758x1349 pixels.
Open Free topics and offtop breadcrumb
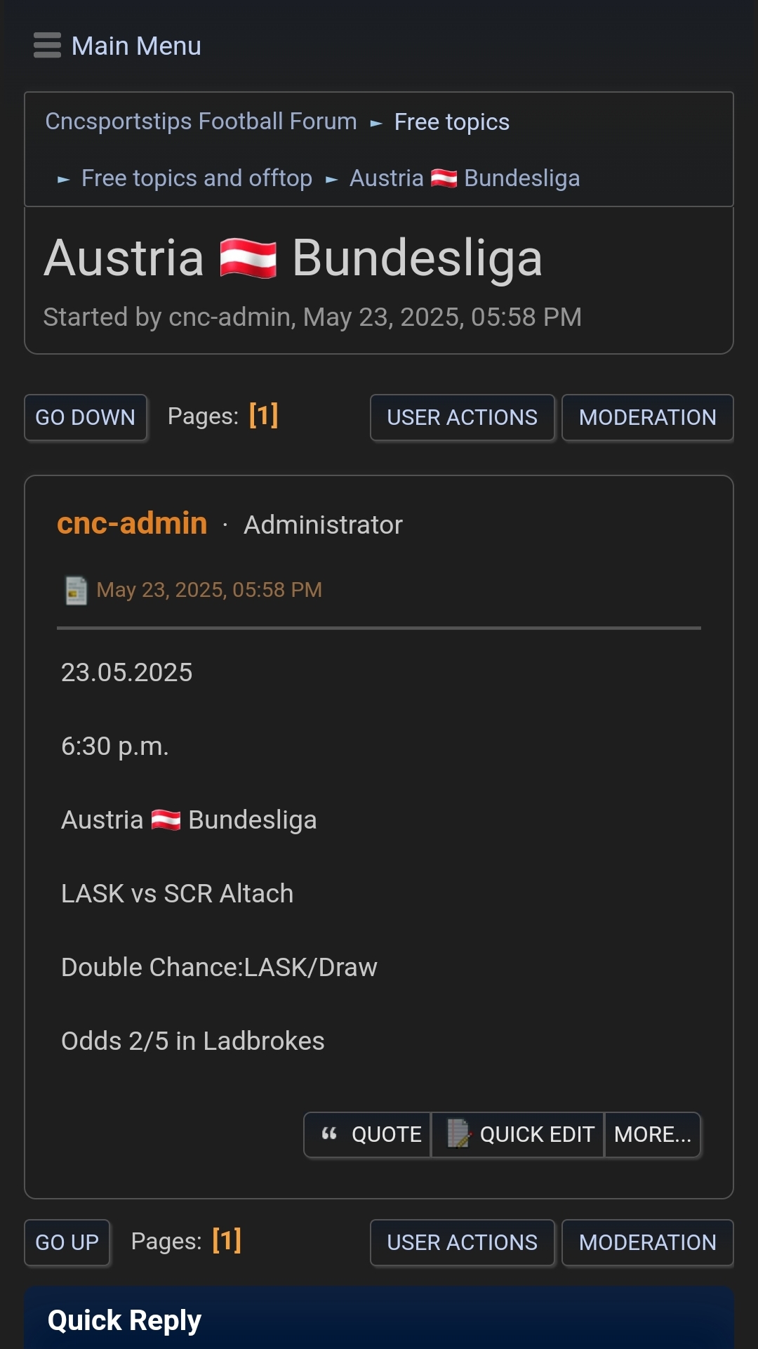[x=197, y=178]
